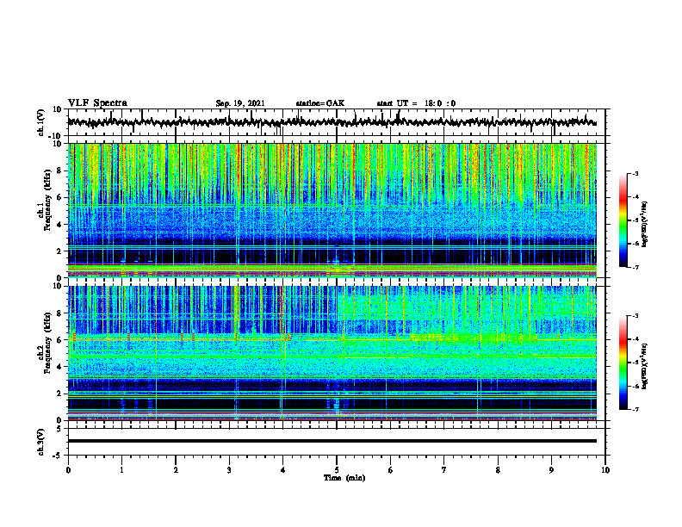Click the '1' tick on the time axis

[121, 470]
